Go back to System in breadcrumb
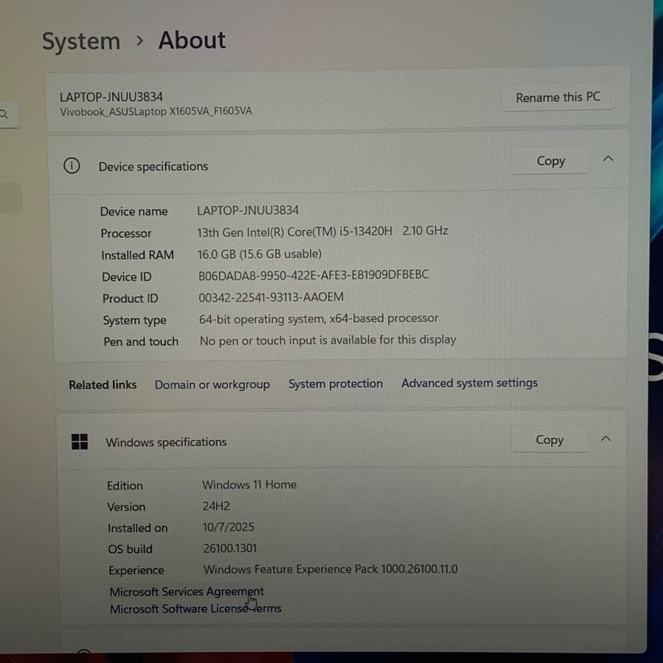Image resolution: width=663 pixels, height=663 pixels. 81,42
